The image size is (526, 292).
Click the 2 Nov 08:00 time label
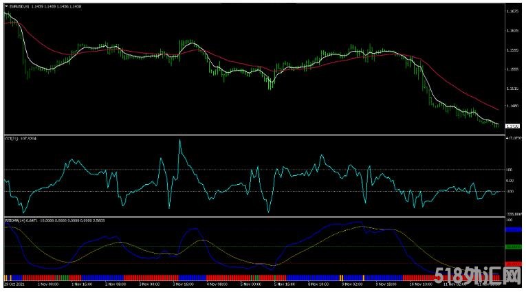[x=116, y=284]
